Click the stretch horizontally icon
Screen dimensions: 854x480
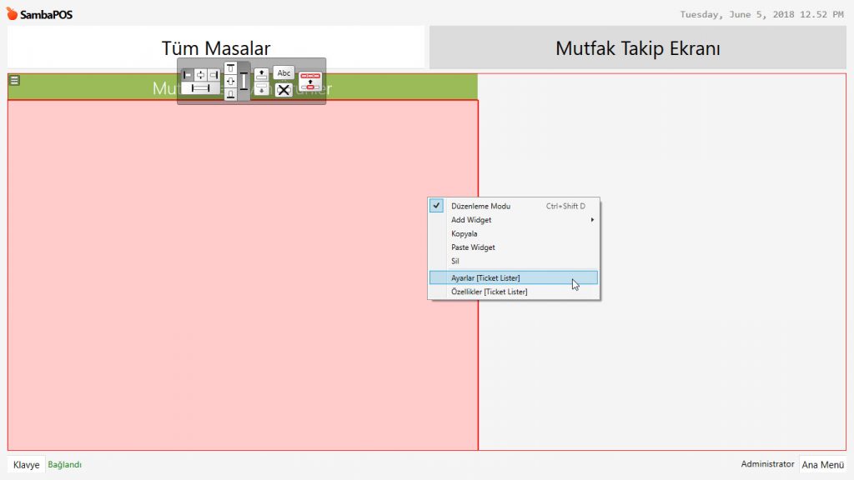pos(200,88)
